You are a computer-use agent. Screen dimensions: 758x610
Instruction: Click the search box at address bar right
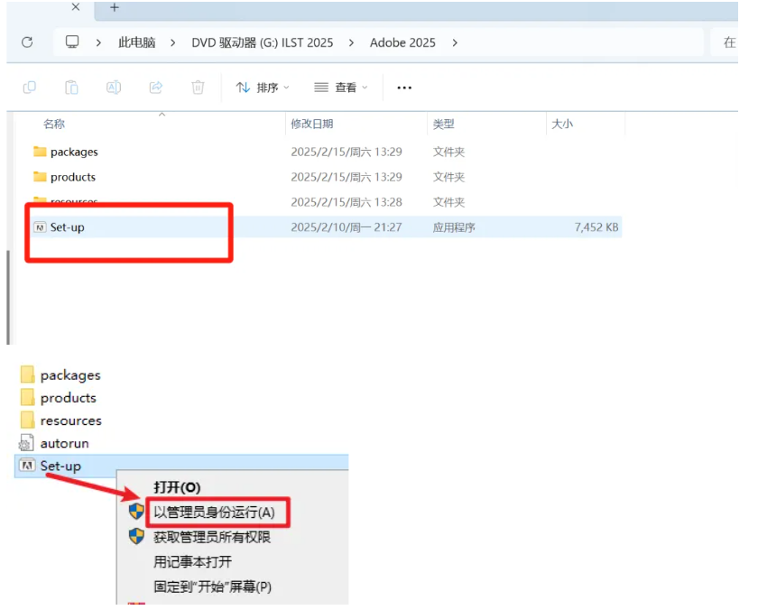tap(724, 42)
